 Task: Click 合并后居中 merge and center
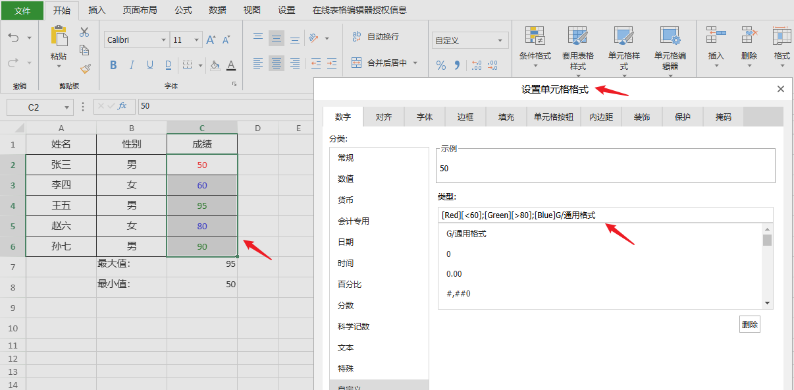(x=379, y=63)
